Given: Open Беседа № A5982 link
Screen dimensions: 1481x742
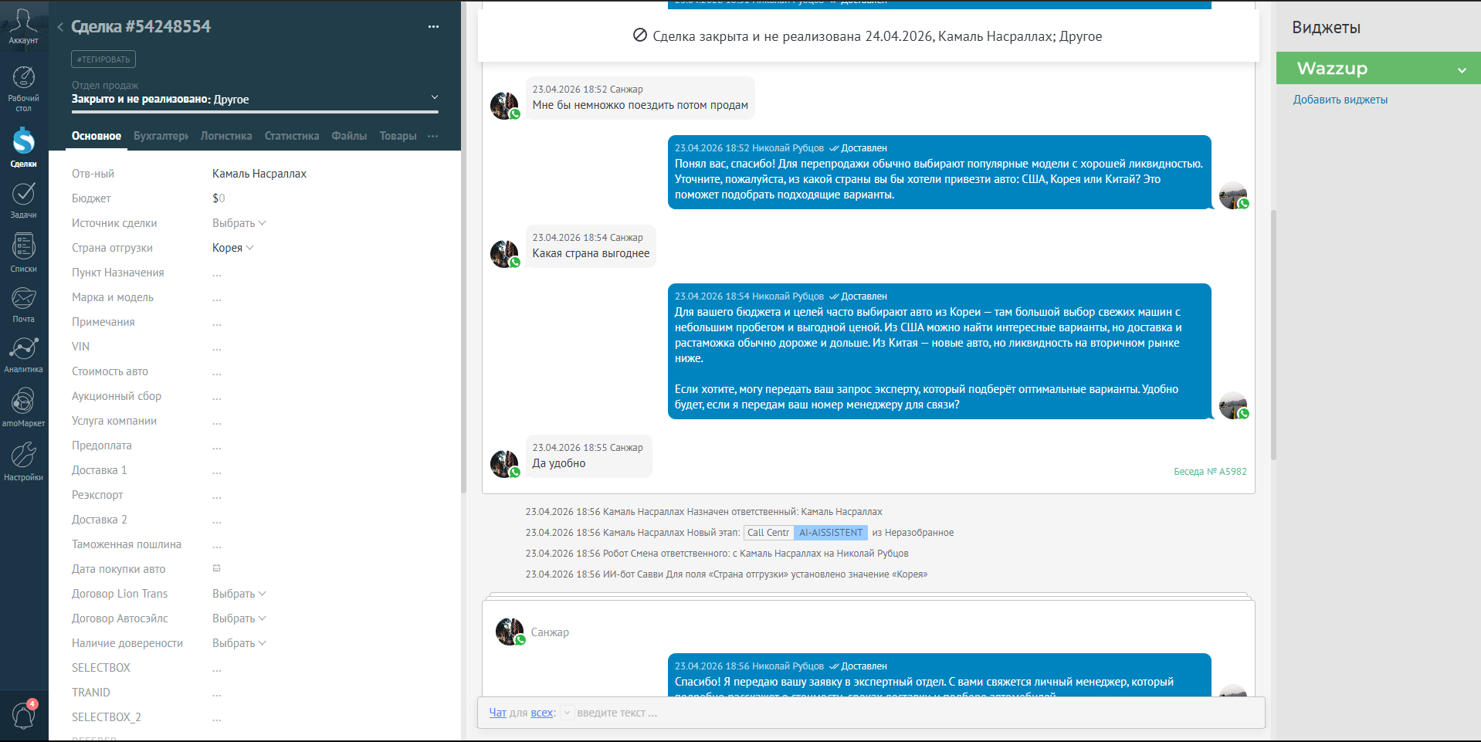Looking at the screenshot, I should 1210,472.
